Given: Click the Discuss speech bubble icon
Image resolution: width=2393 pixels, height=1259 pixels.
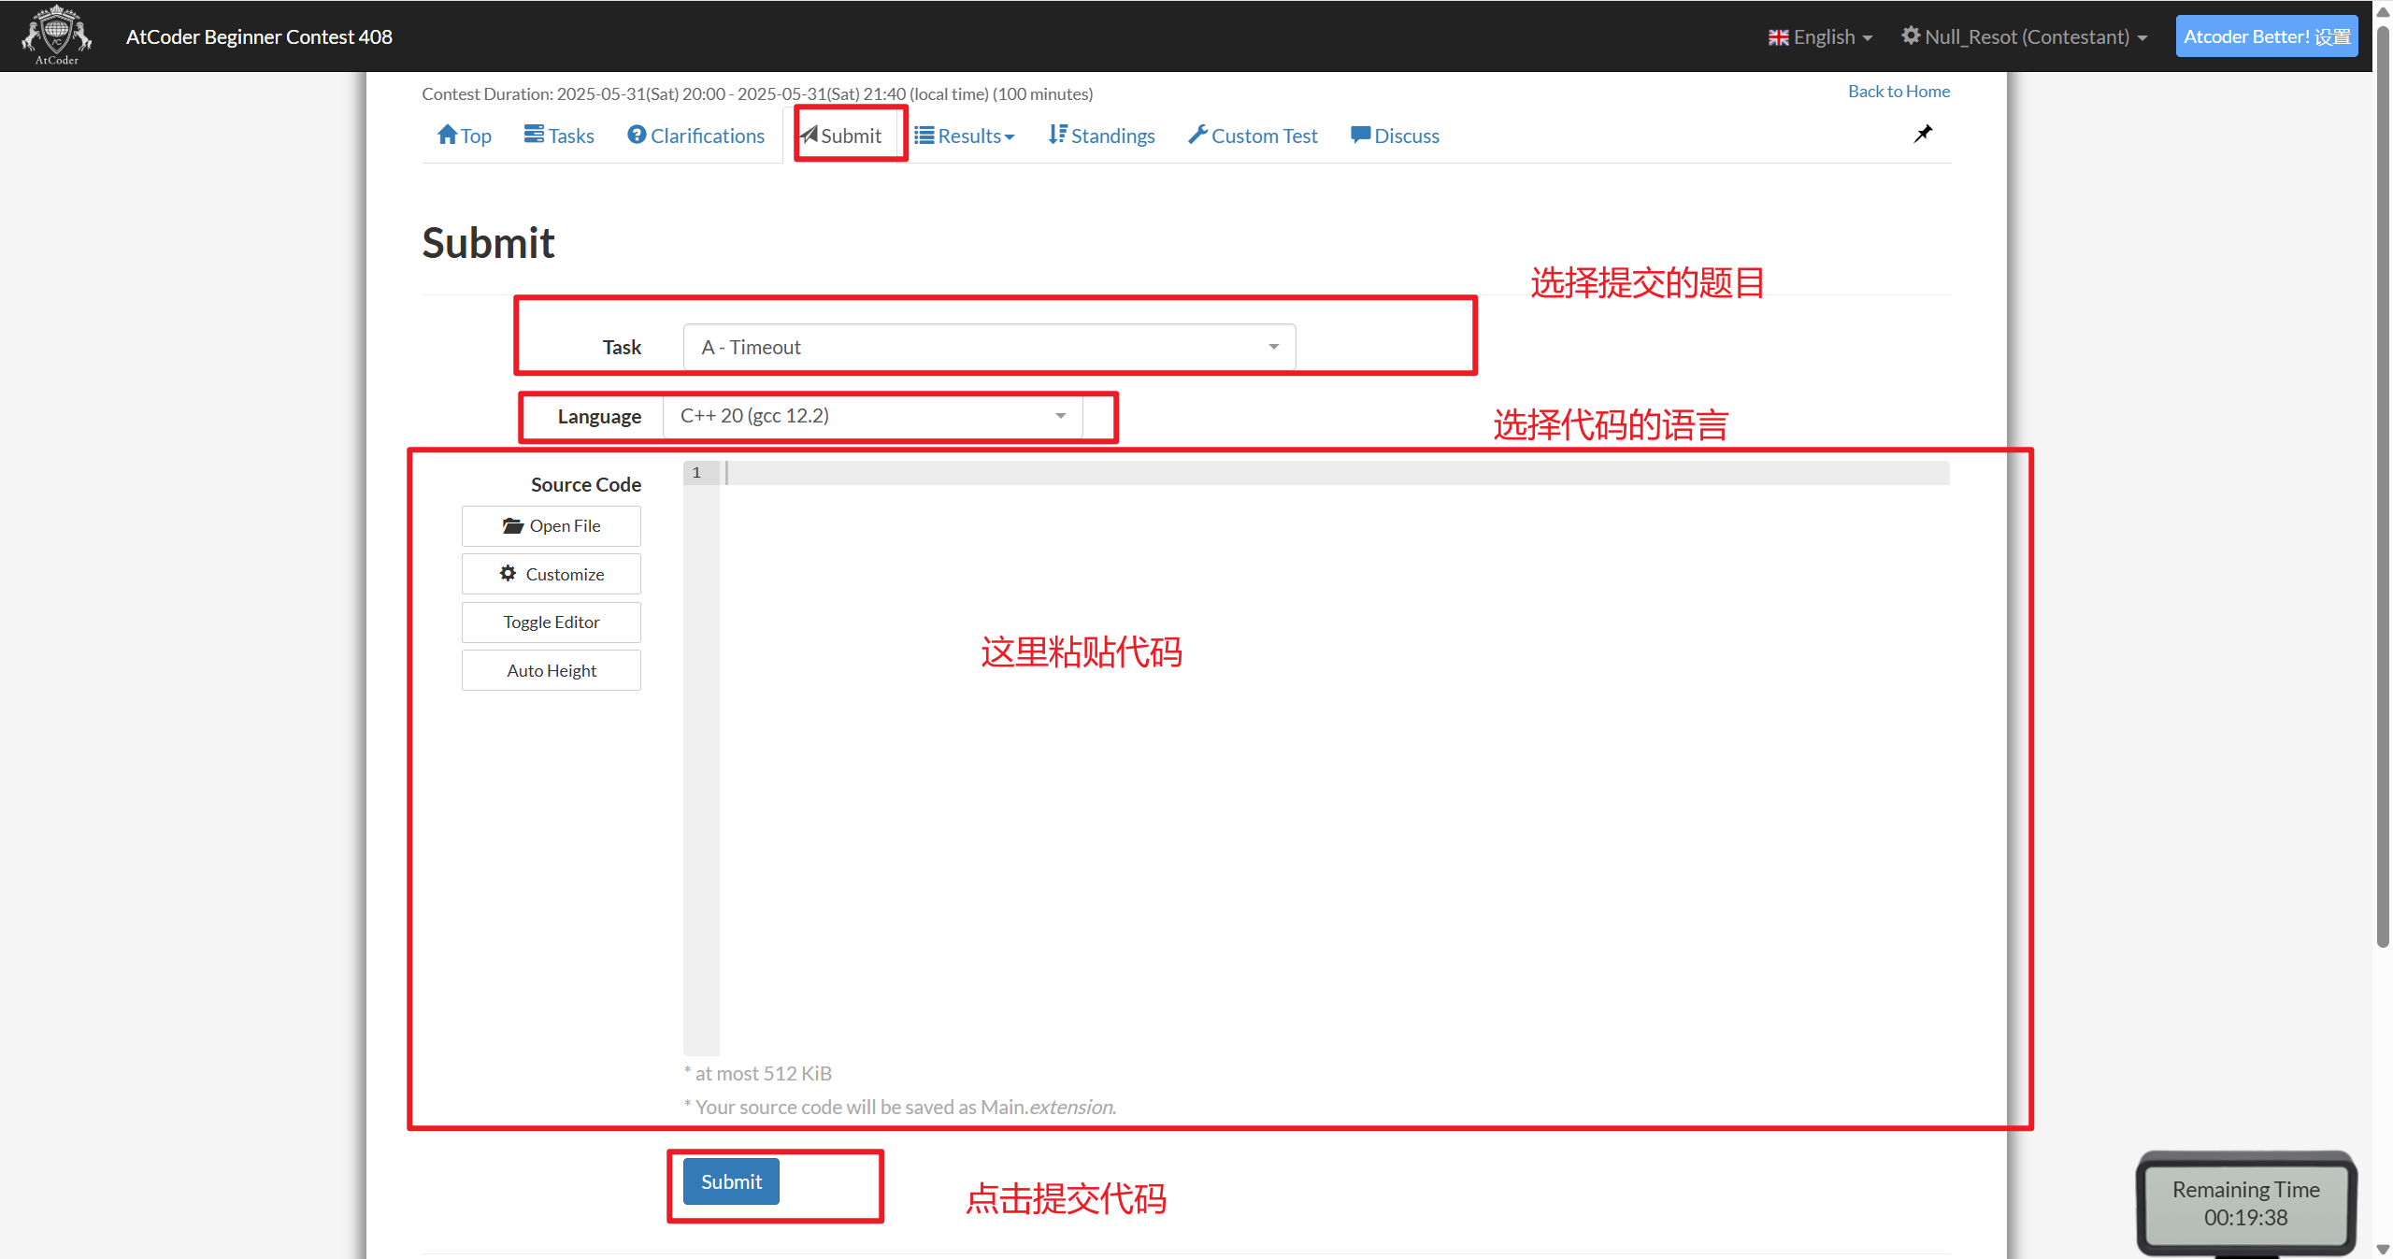Looking at the screenshot, I should [x=1361, y=135].
